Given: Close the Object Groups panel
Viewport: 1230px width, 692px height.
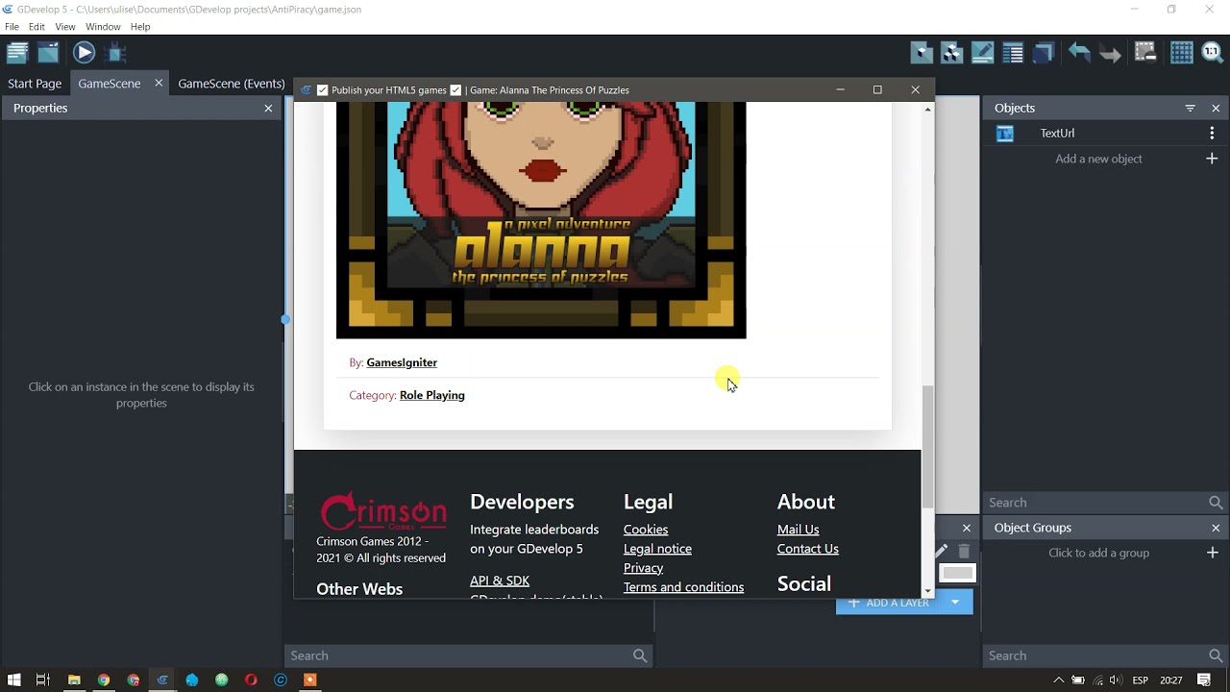Looking at the screenshot, I should [1216, 528].
